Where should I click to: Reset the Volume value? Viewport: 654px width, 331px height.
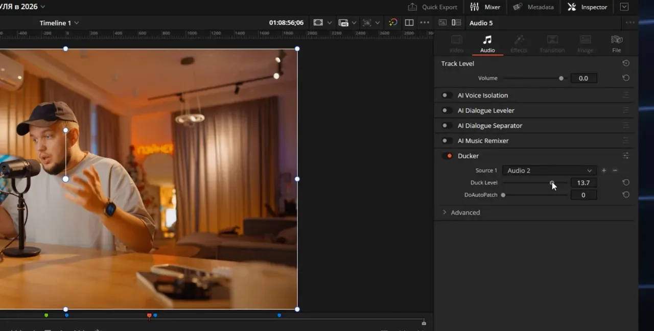point(626,78)
